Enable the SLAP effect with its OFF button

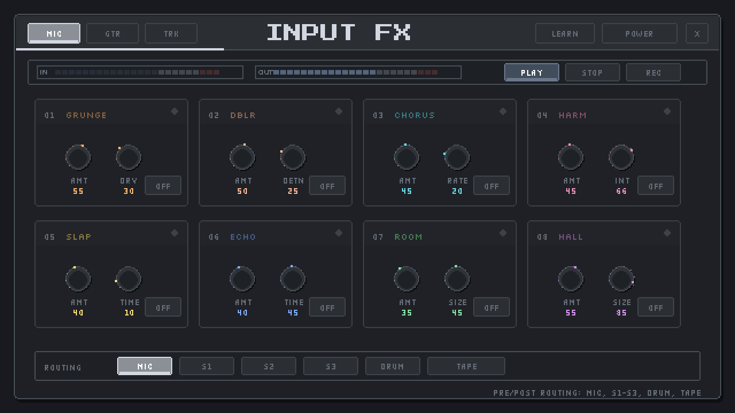163,307
